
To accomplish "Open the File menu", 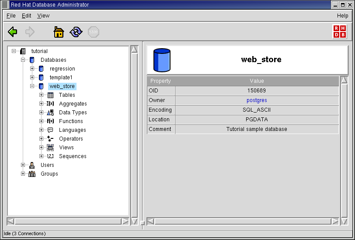I will click(x=11, y=16).
